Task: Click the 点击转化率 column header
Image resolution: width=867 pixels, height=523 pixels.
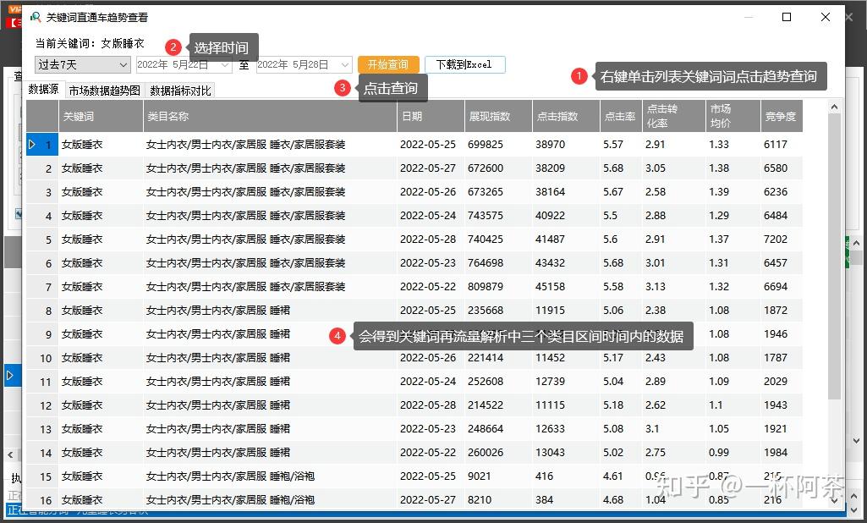Action: point(673,116)
